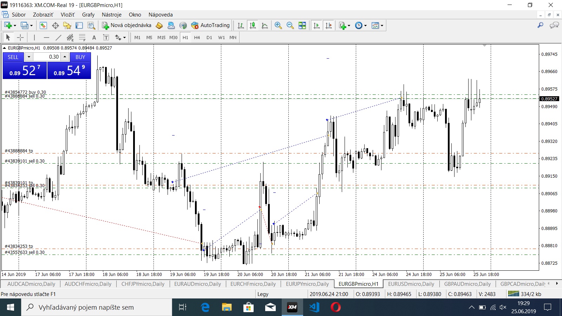Click the Nová objednávka button
The width and height of the screenshot is (562, 316).
coord(127,25)
